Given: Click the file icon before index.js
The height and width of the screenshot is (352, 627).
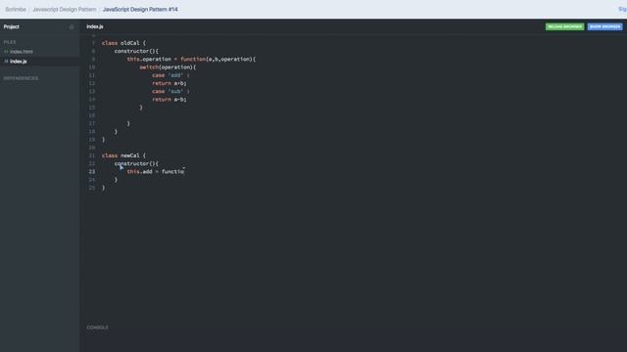Looking at the screenshot, I should coord(6,62).
